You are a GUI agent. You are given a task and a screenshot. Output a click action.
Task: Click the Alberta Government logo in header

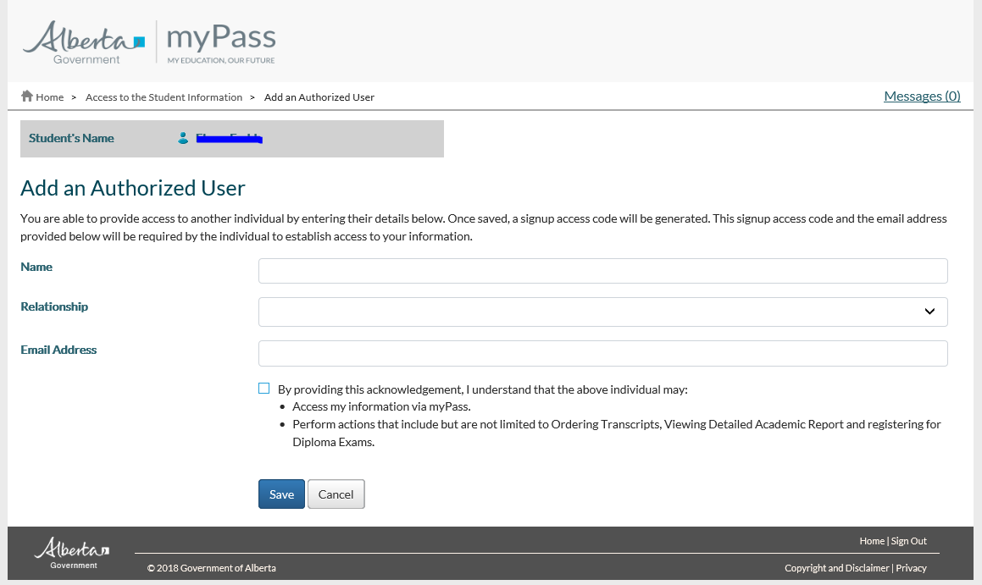(x=84, y=42)
